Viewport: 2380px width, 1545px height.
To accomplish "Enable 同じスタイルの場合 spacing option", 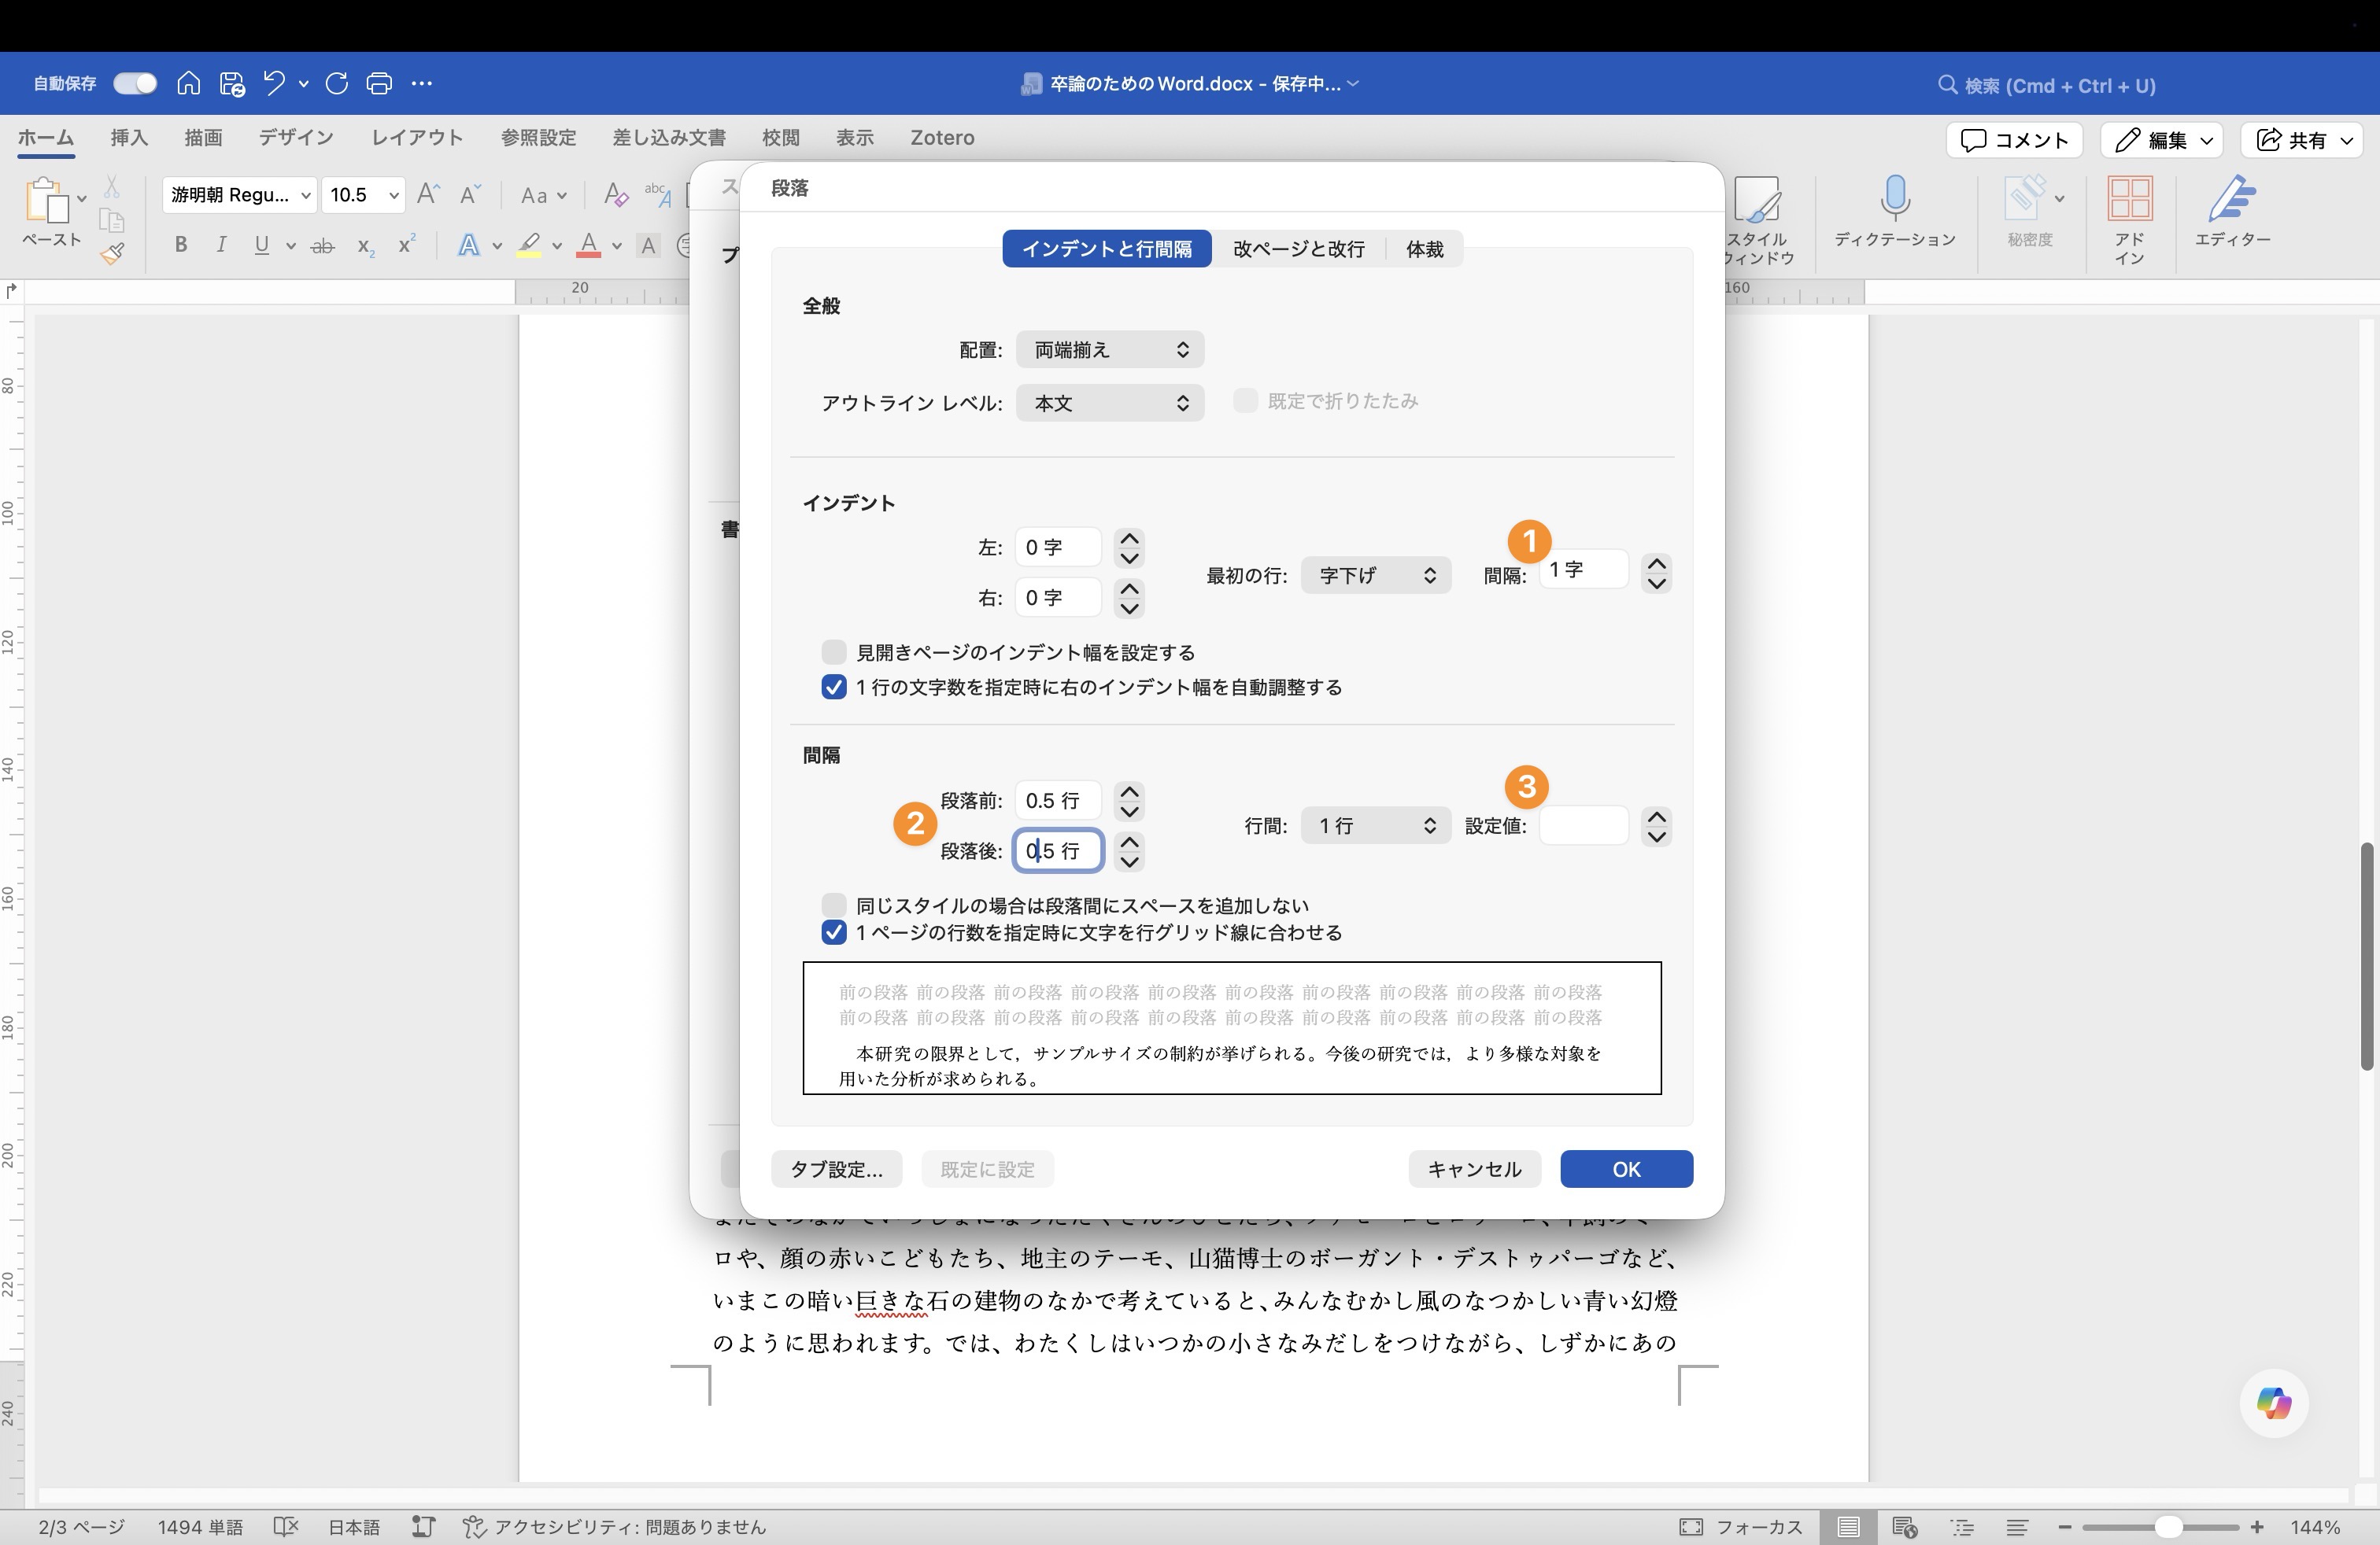I will (834, 905).
